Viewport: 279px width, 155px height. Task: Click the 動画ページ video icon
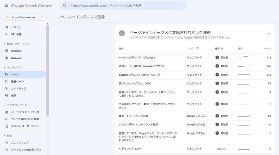pos(7,81)
